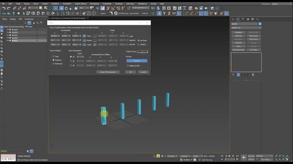Restrict to Y axis constraint button
Screen dimensions: 293x164
click(x=164, y=13)
